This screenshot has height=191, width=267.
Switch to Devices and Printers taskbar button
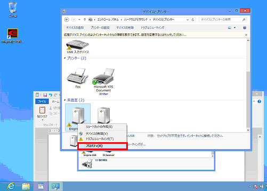55,186
